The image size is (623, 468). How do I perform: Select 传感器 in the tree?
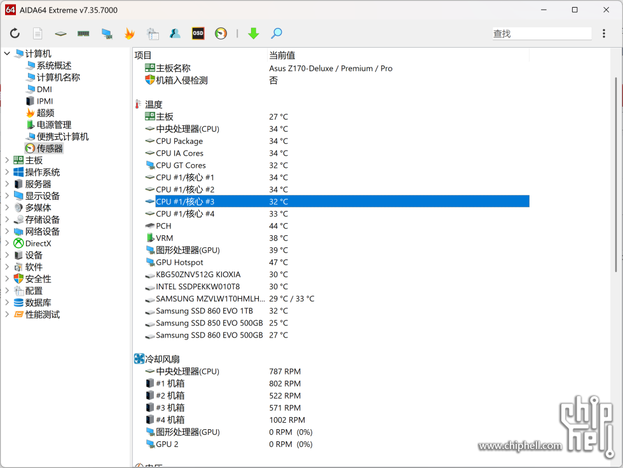pyautogui.click(x=44, y=148)
